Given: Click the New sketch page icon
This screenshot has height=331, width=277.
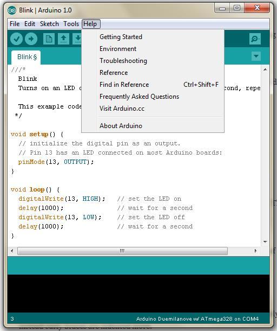Looking at the screenshot, I should pos(49,39).
